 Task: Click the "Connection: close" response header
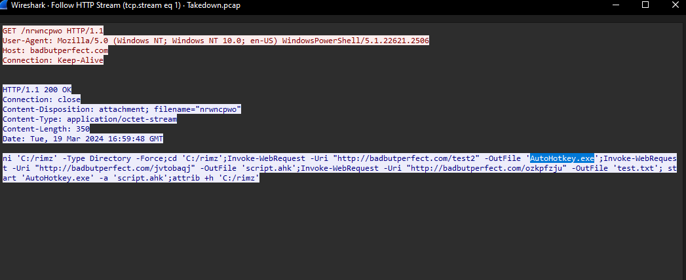click(x=41, y=99)
